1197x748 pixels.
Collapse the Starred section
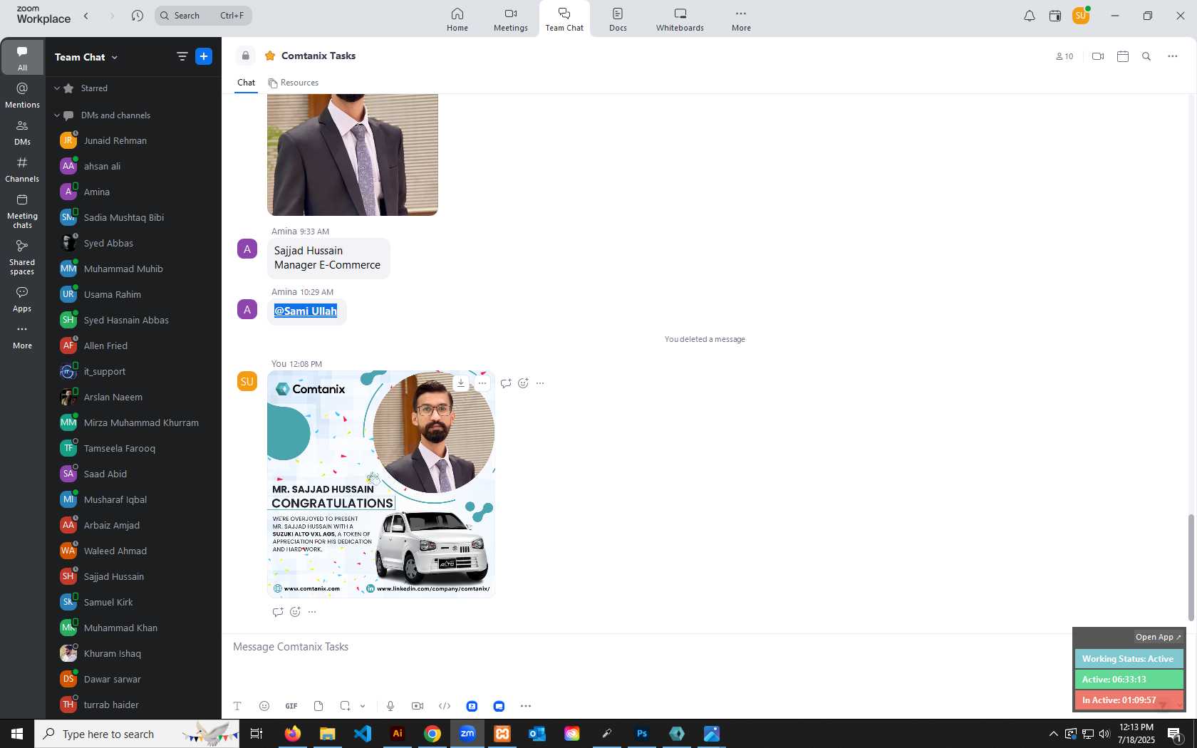point(57,88)
